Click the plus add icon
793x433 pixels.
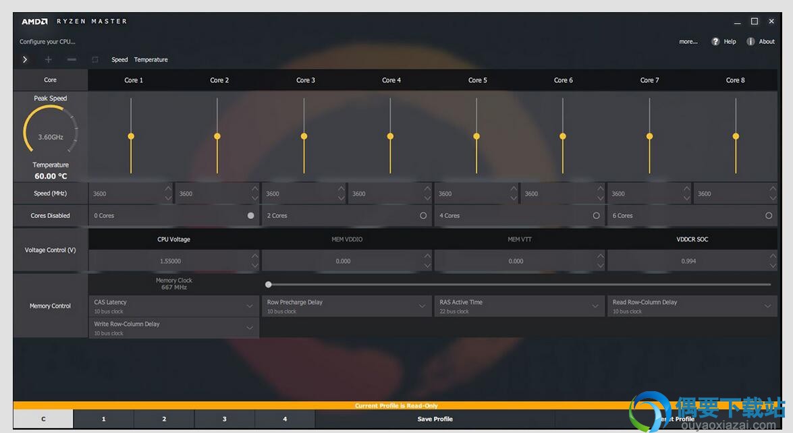coord(48,59)
